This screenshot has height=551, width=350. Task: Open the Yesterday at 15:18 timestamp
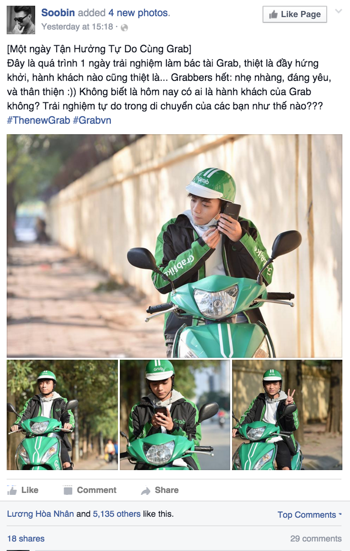(x=77, y=27)
